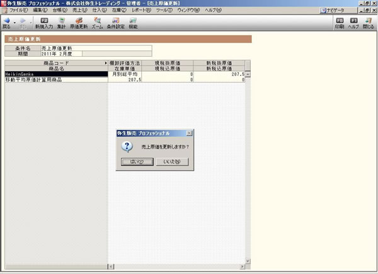Open the 売上(U) menu
This screenshot has height=274, width=378.
click(80, 10)
